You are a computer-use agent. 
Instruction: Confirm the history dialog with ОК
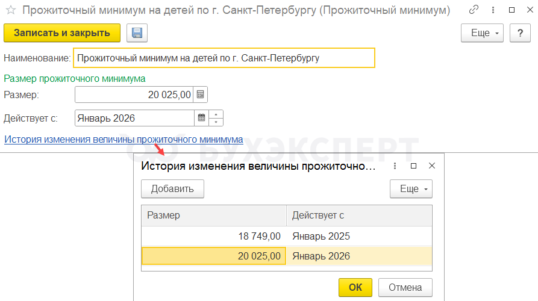(355, 287)
